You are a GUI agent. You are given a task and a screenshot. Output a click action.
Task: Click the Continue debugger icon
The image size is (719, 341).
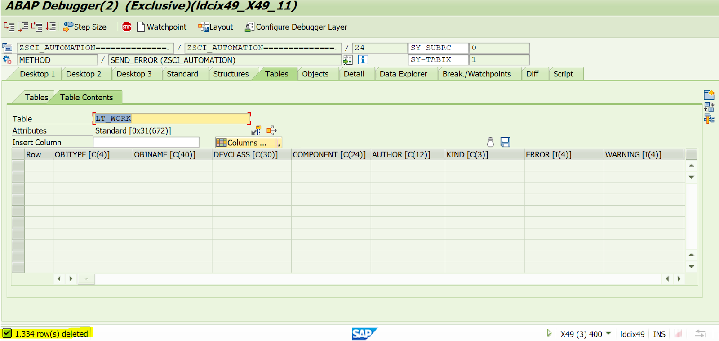point(51,27)
